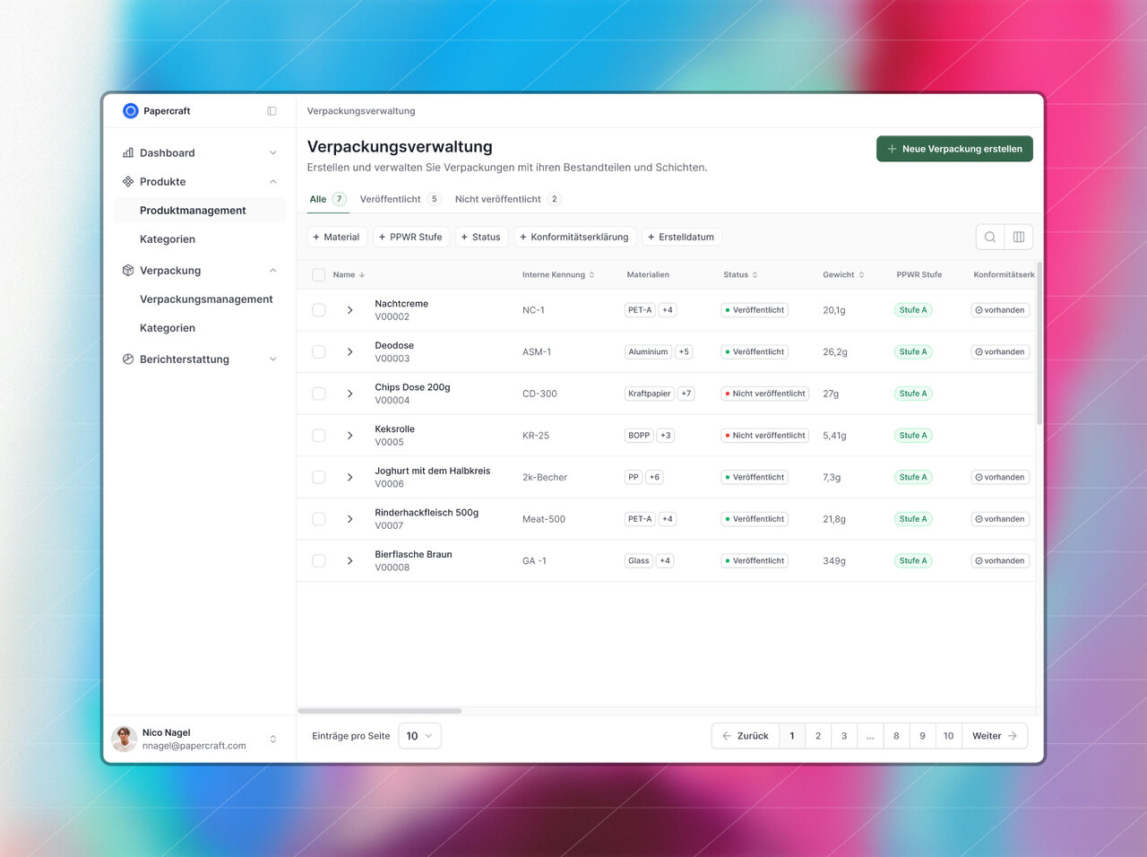Add the PPWR Stufe filter
1147x857 pixels.
[x=410, y=238]
